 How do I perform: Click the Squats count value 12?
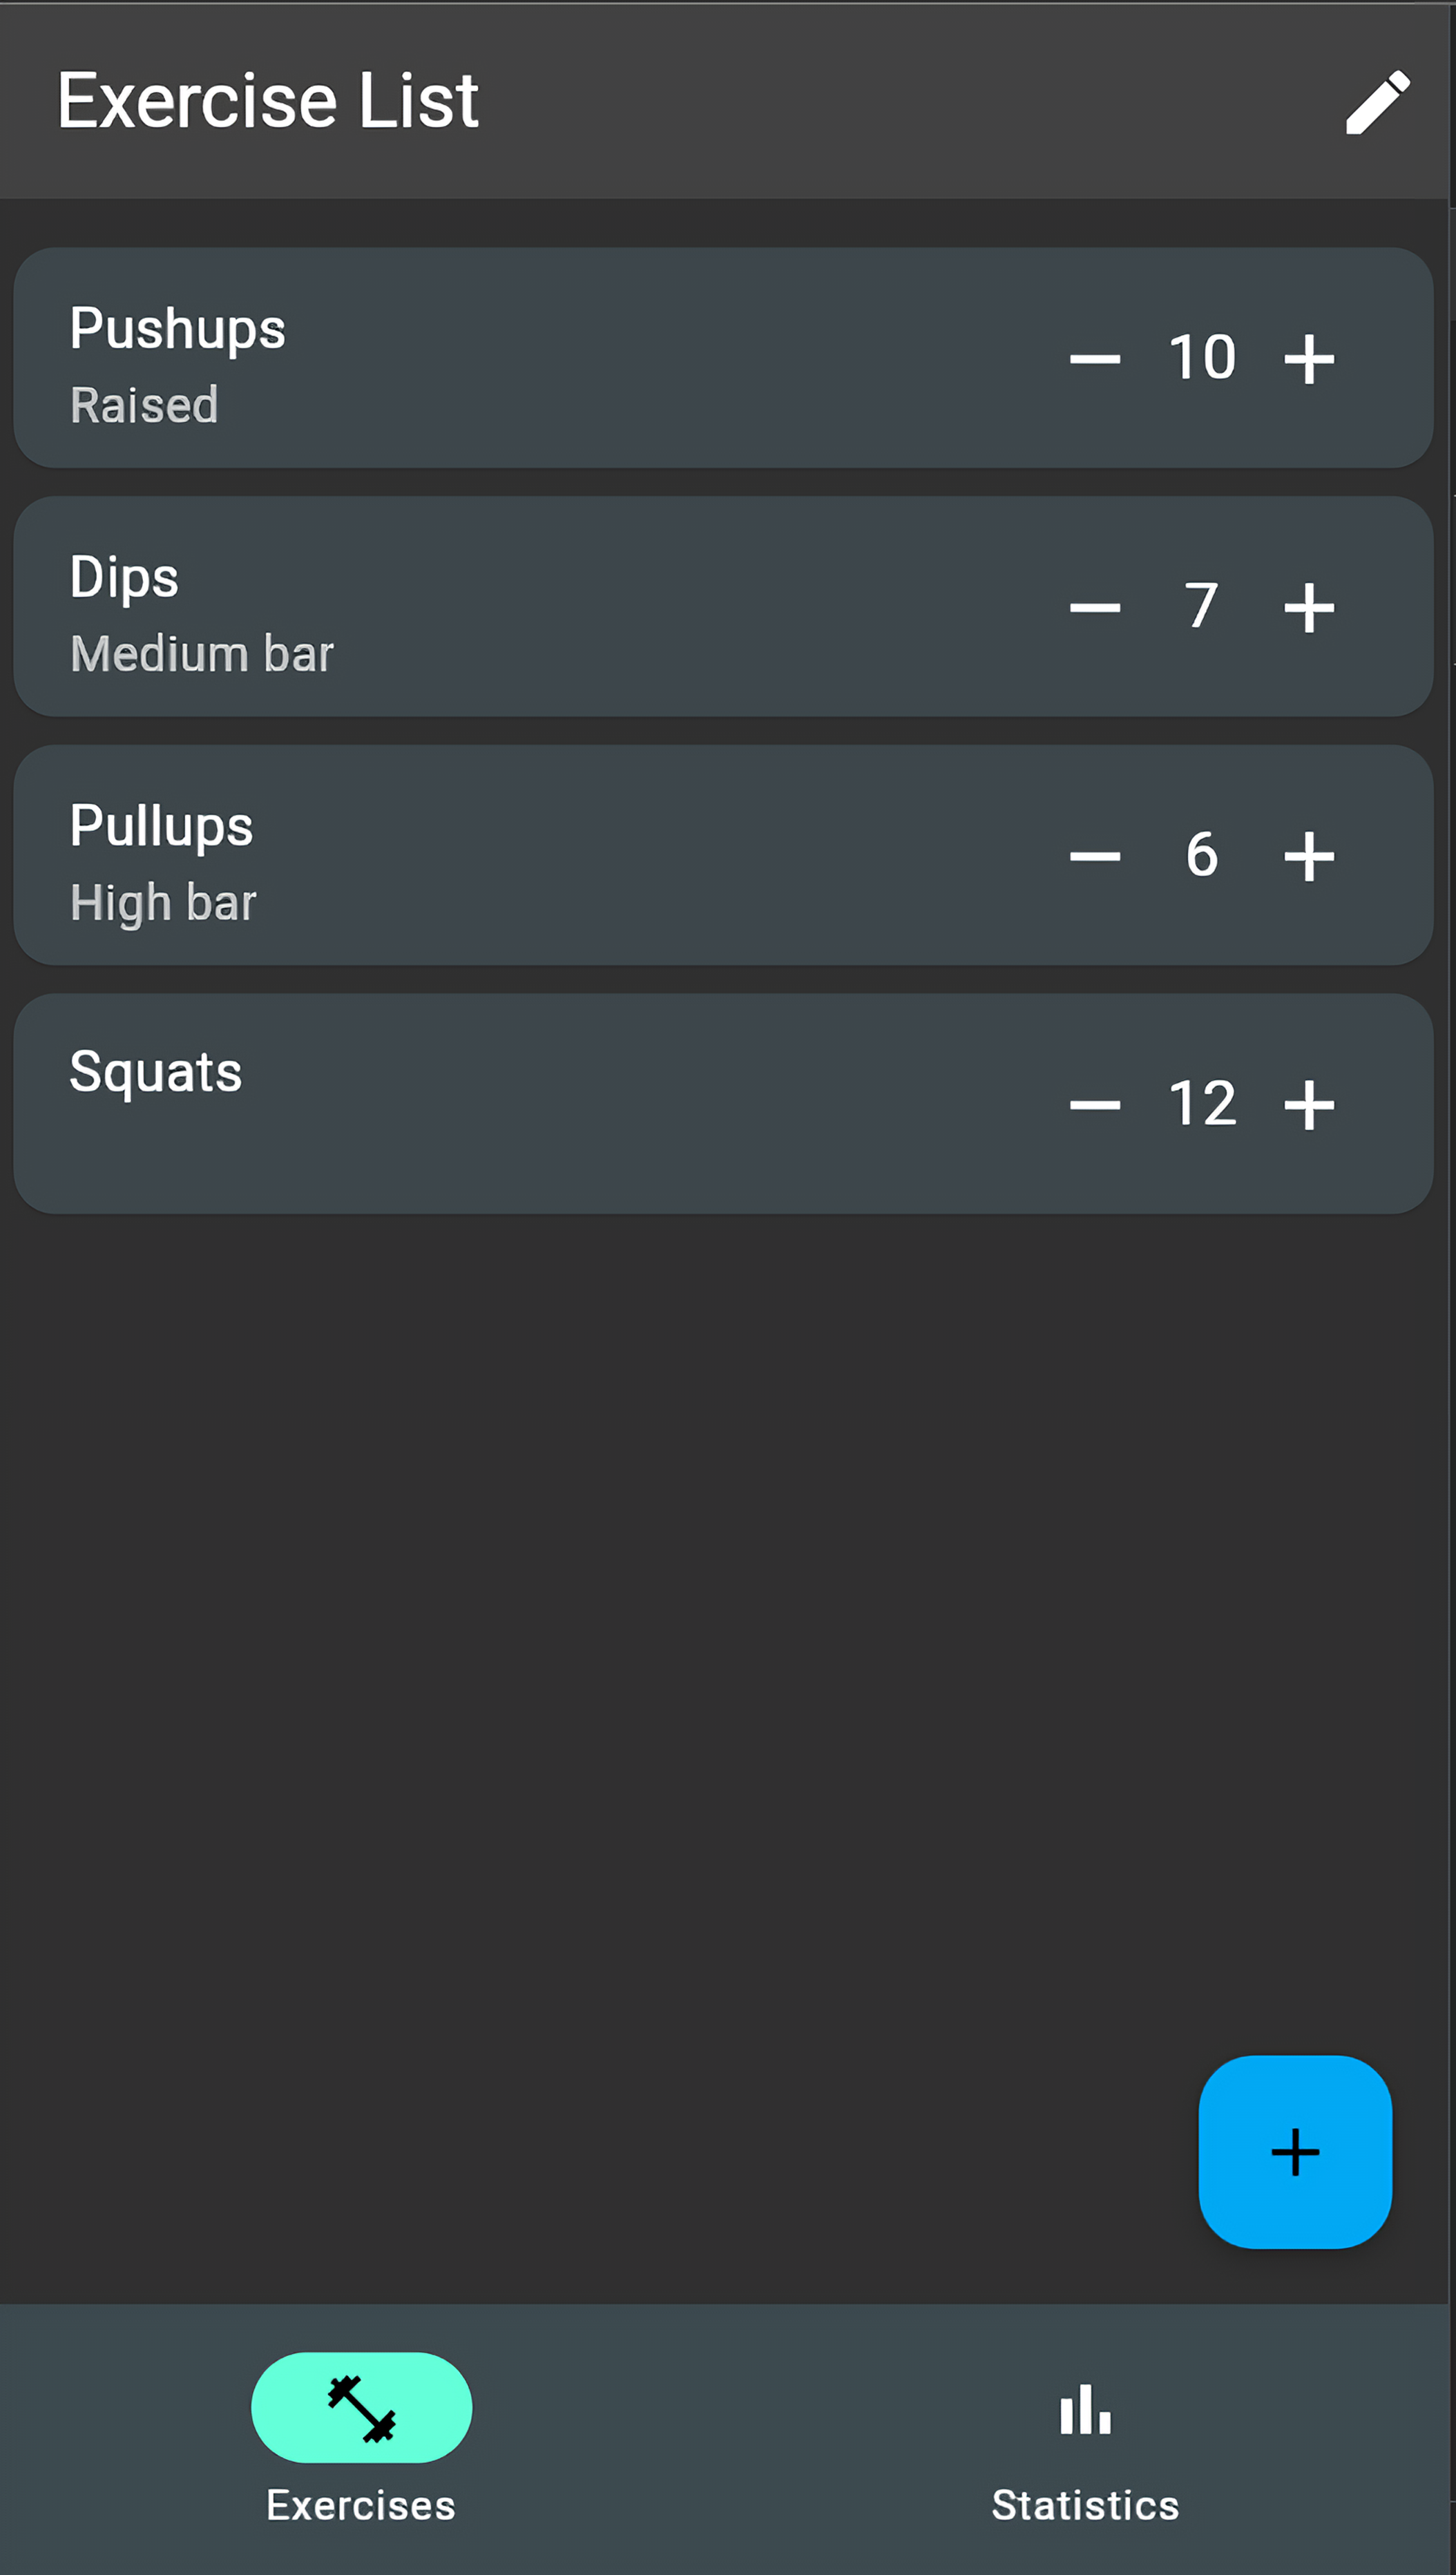(1202, 1103)
